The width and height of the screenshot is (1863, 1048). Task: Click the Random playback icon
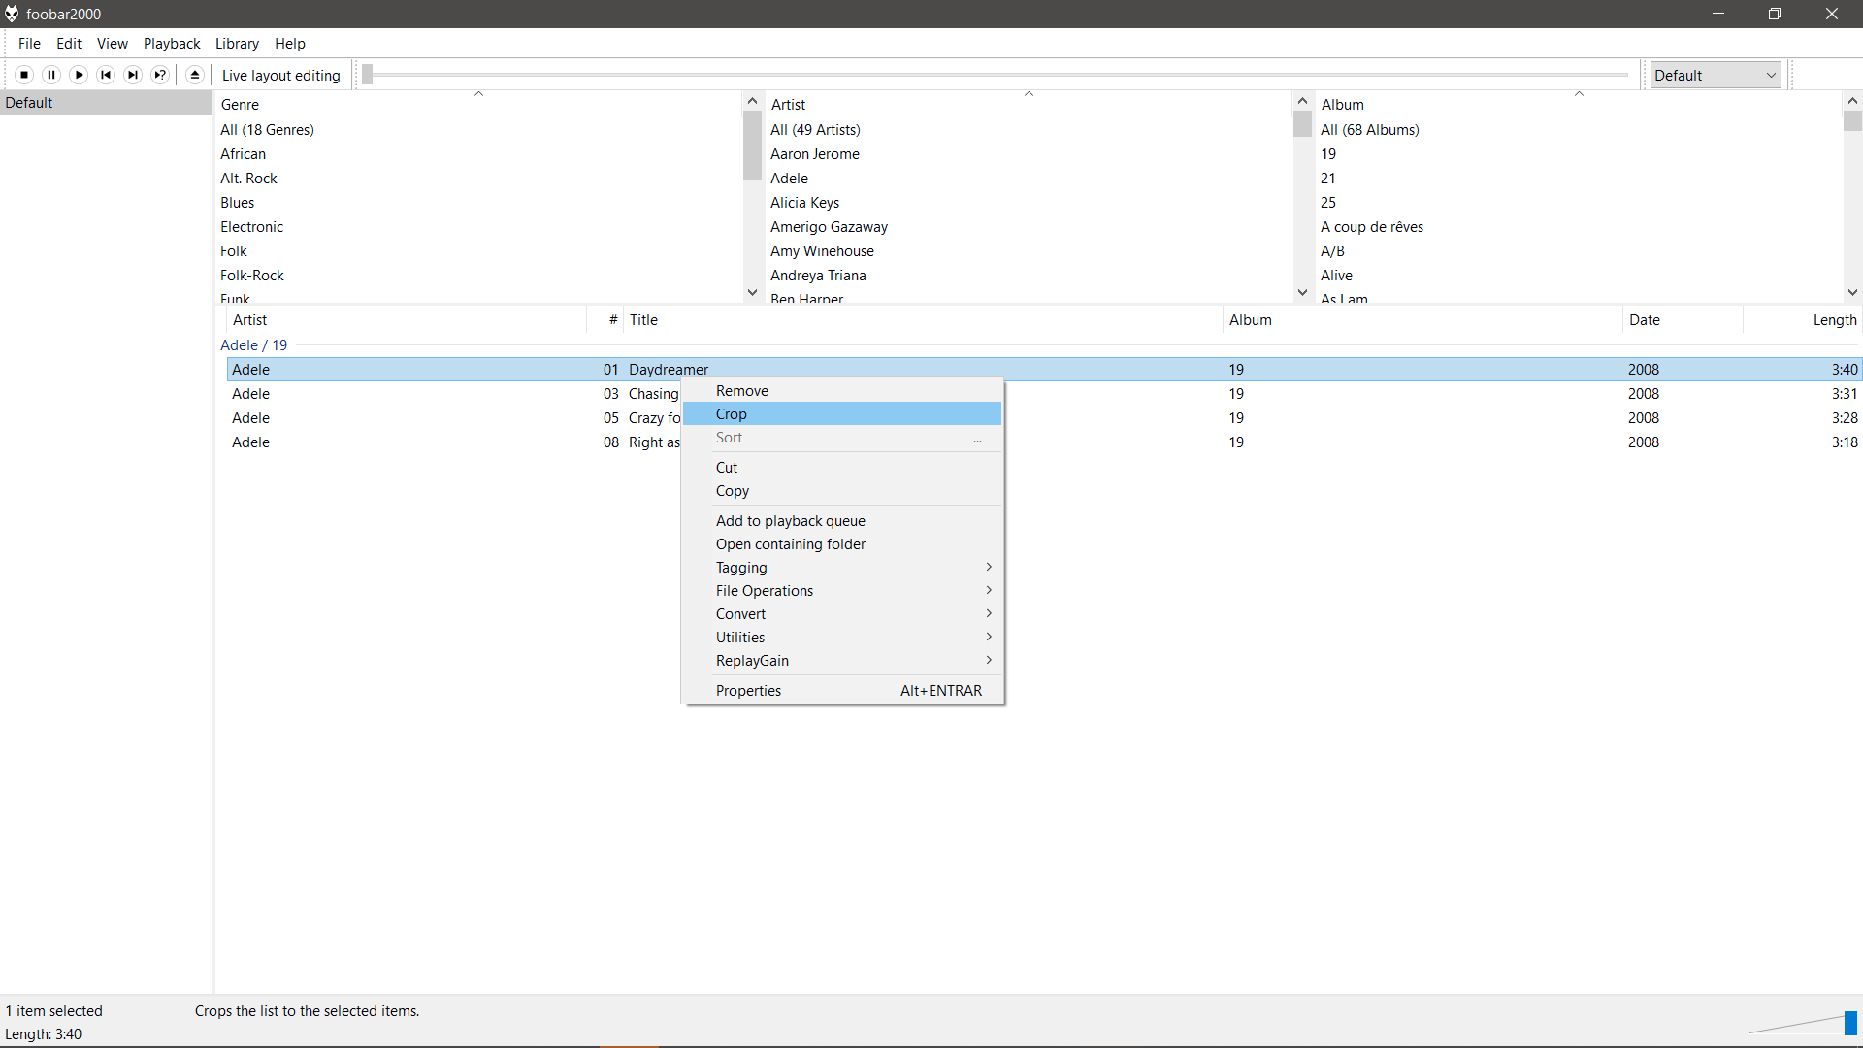(x=160, y=75)
